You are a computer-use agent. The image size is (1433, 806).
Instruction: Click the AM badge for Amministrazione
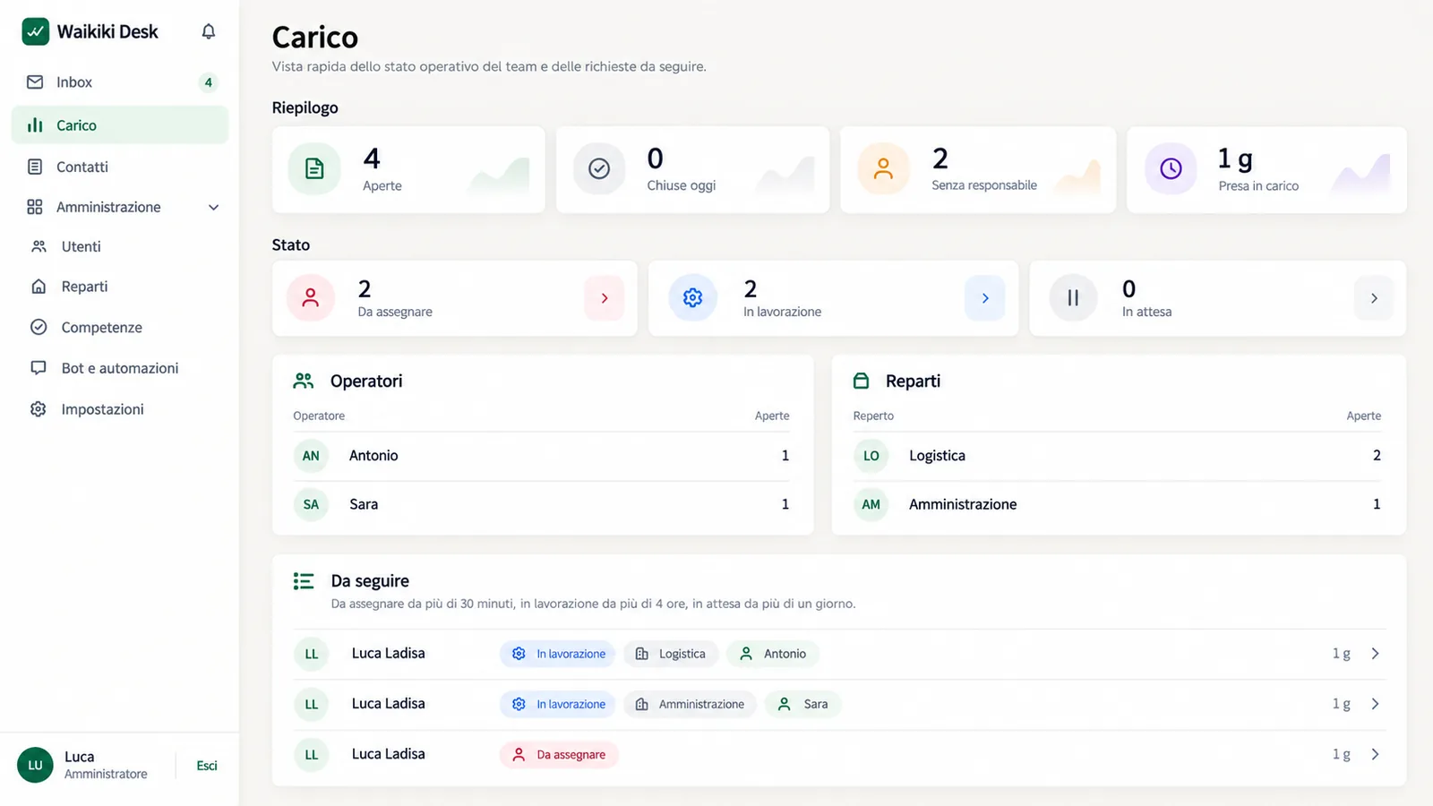tap(871, 504)
